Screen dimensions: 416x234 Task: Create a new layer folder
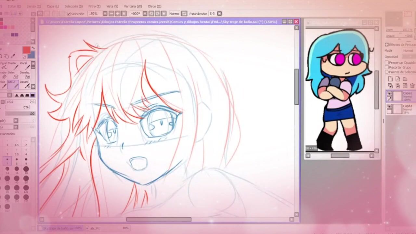tap(405, 79)
